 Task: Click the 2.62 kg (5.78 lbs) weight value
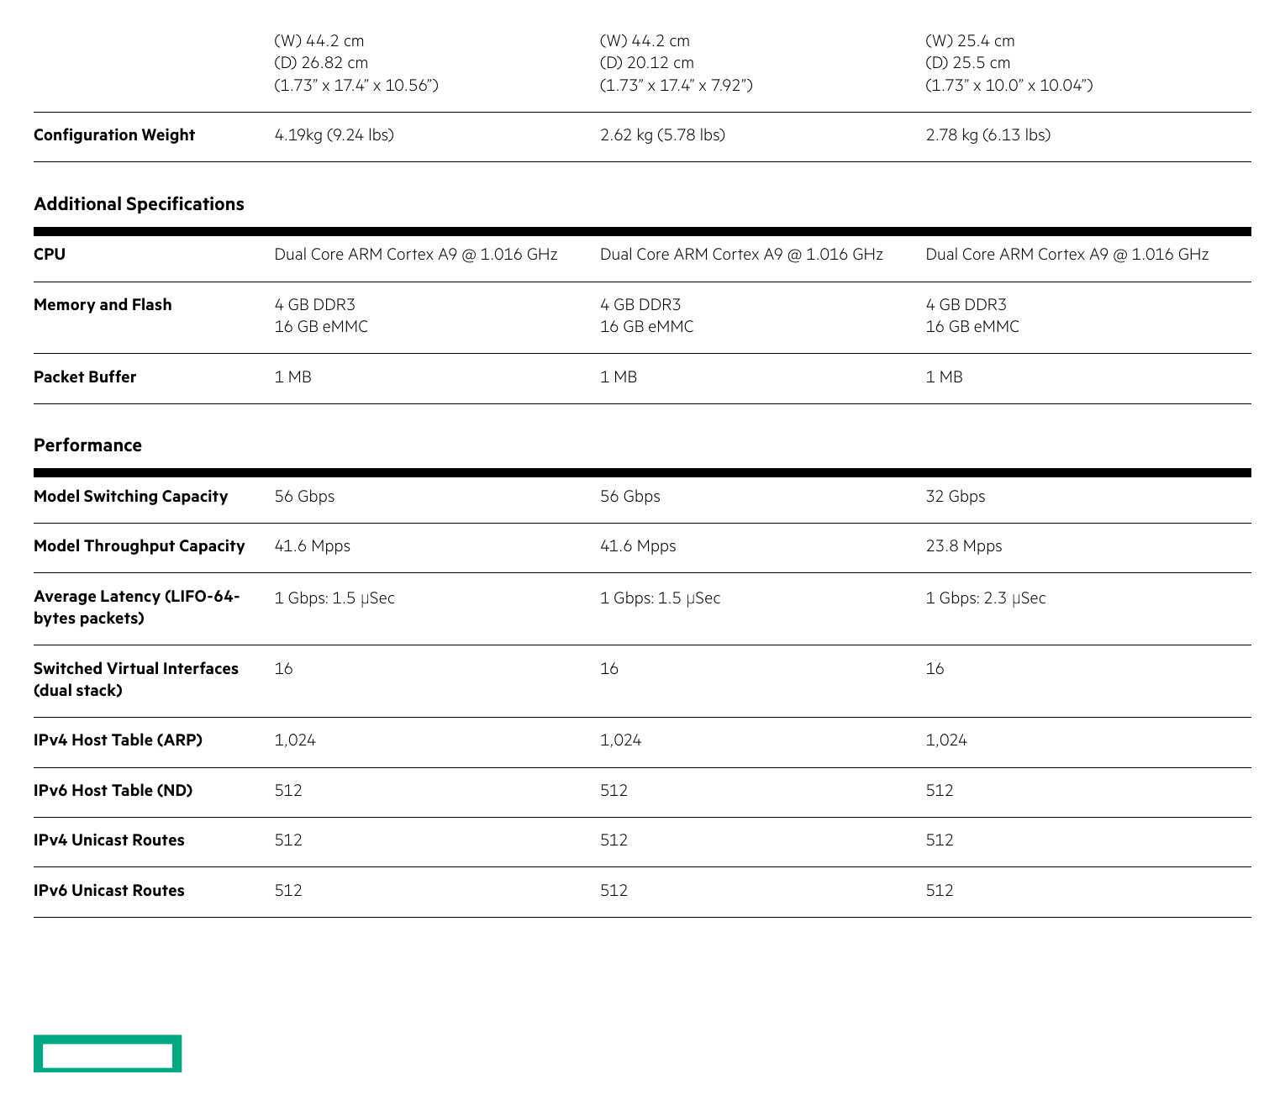[663, 135]
